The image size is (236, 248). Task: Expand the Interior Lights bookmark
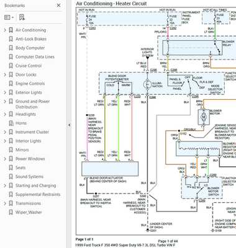click(x=5, y=141)
